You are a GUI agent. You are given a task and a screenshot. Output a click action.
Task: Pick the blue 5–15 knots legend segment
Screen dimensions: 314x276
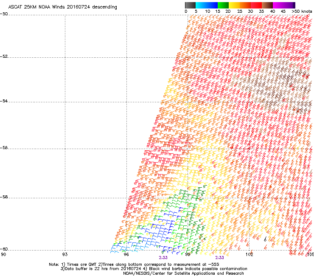coord(207,5)
